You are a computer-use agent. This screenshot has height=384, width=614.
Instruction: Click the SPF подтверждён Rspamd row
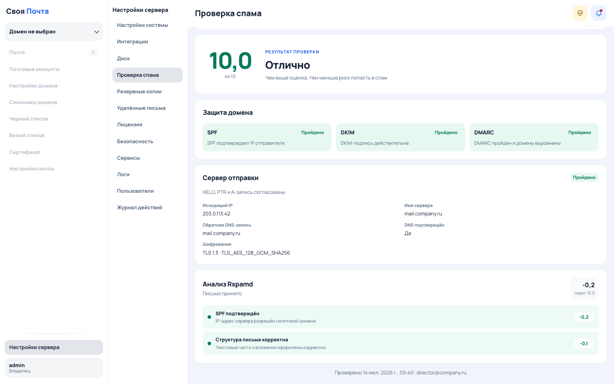pos(401,317)
